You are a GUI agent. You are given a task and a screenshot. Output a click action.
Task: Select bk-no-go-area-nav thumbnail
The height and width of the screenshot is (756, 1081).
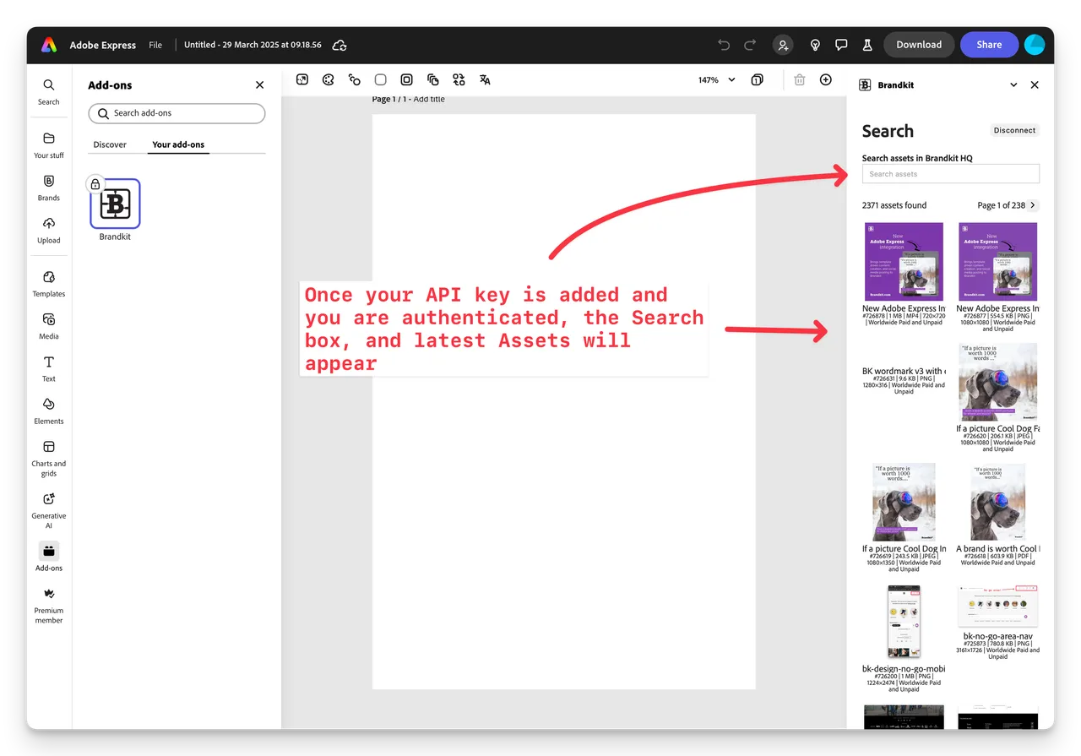pyautogui.click(x=997, y=606)
